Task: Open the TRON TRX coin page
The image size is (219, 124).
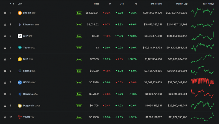Action: [29, 117]
